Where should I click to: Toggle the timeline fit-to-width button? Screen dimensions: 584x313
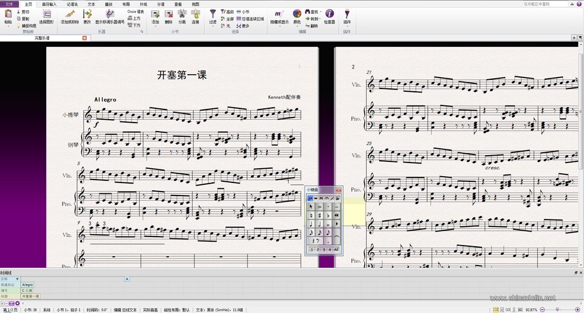[11, 303]
